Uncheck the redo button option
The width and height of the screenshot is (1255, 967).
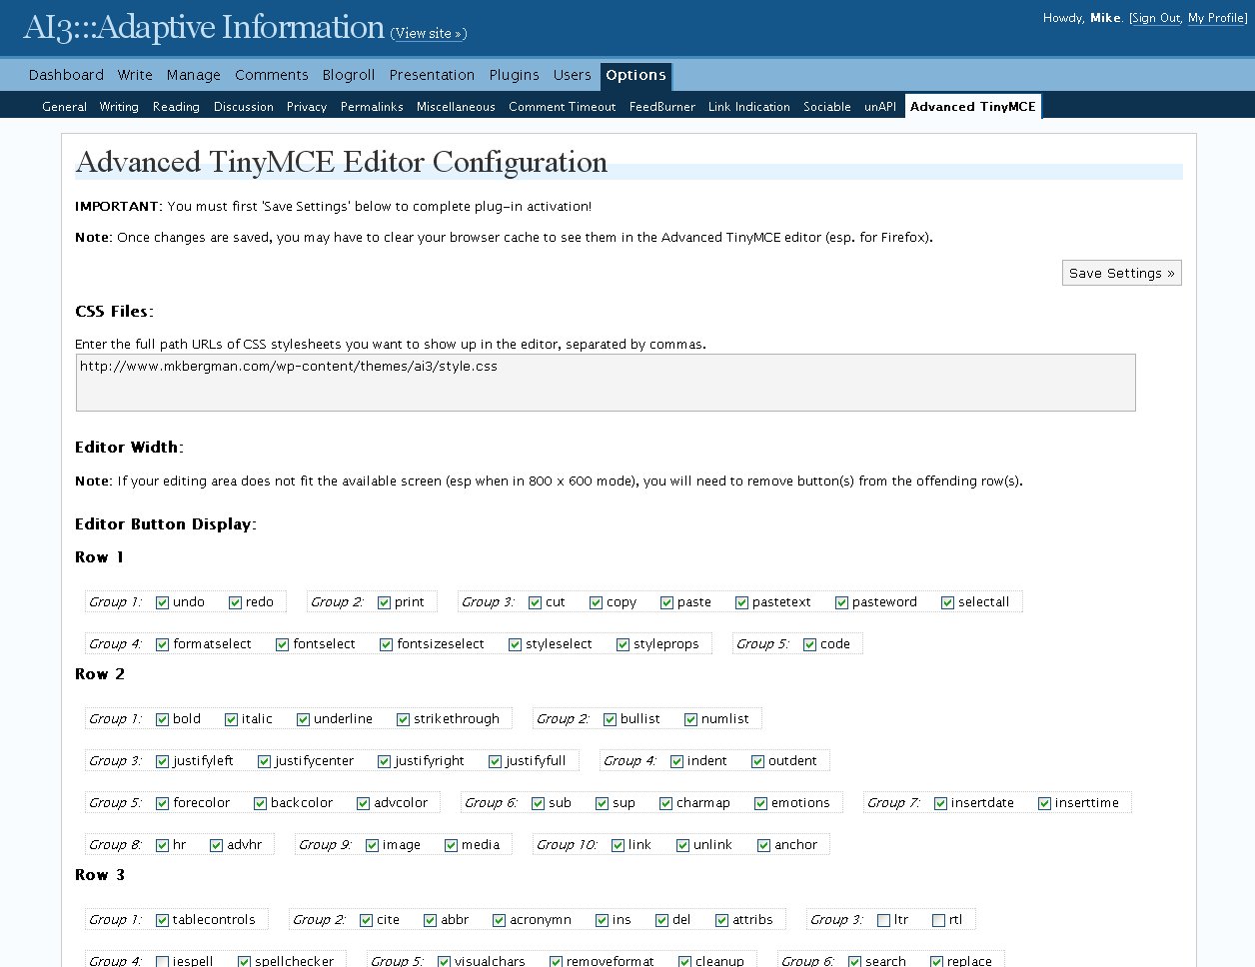(235, 602)
